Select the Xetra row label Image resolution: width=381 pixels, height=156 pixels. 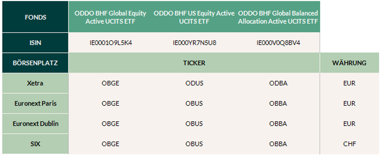click(35, 83)
